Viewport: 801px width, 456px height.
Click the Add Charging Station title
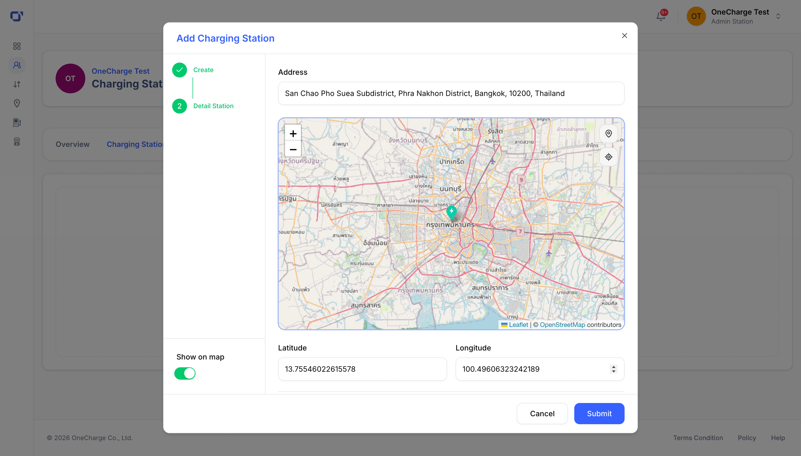click(225, 38)
